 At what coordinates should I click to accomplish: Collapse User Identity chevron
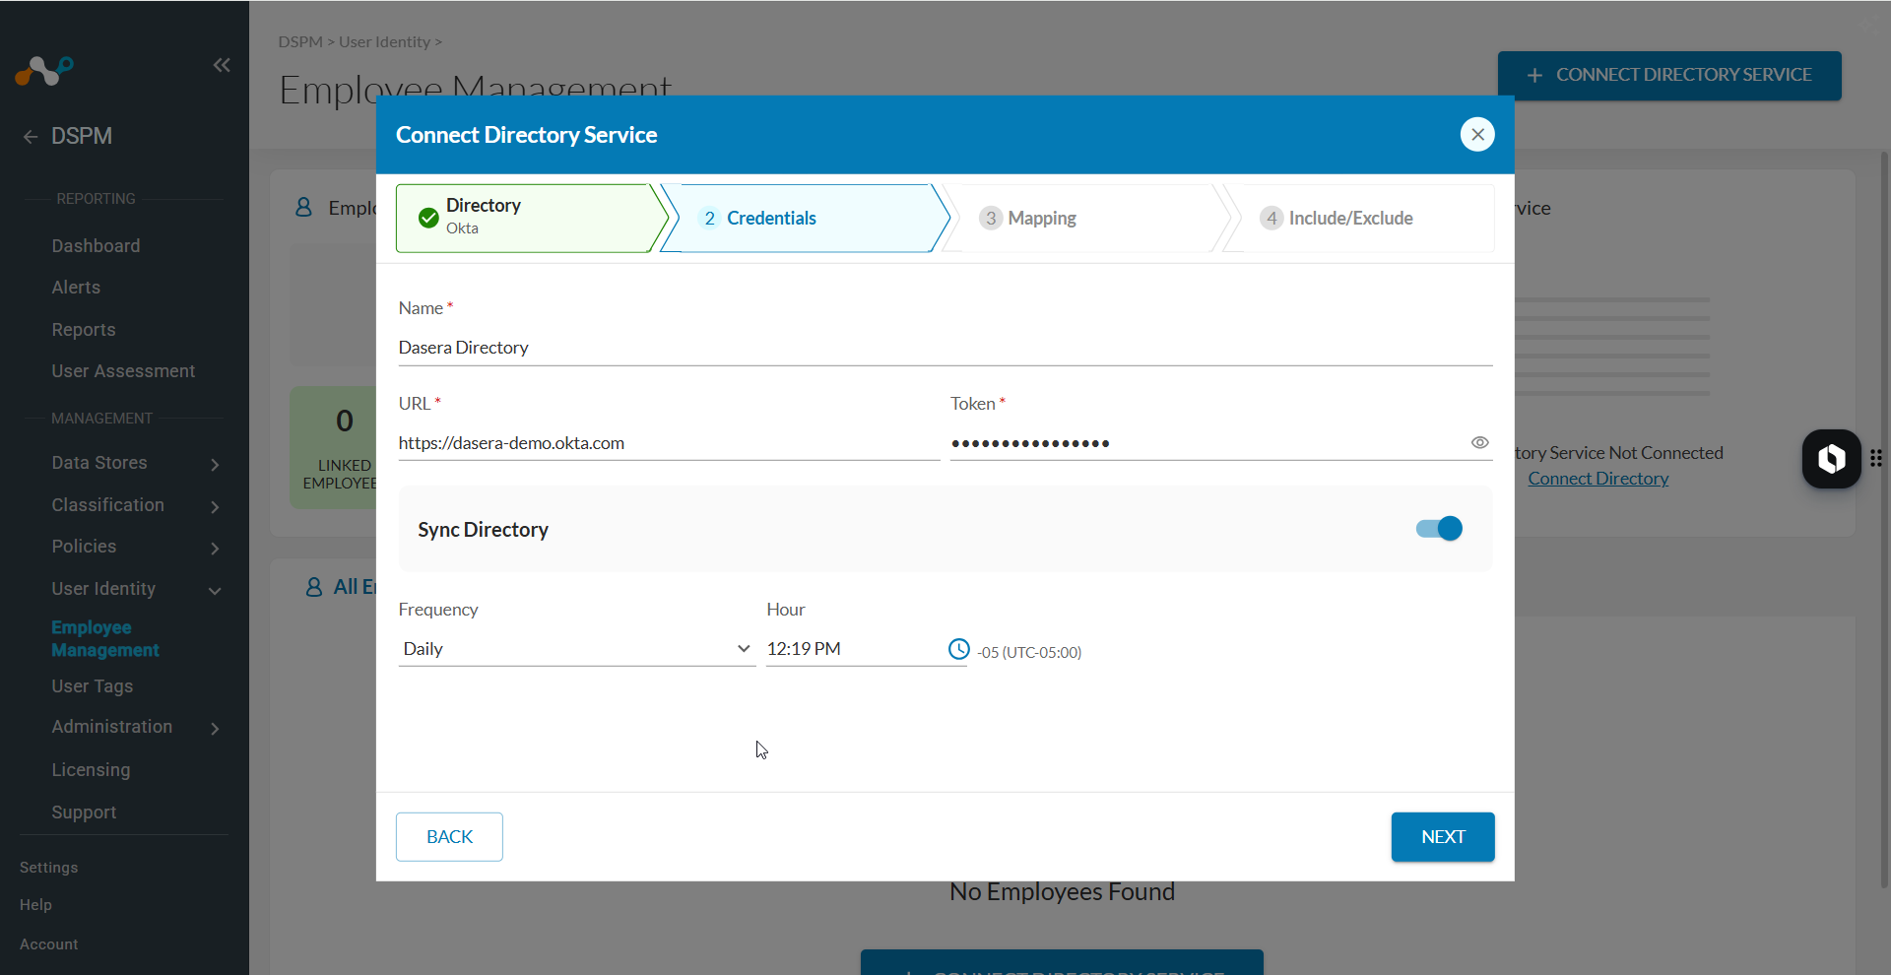click(x=215, y=590)
